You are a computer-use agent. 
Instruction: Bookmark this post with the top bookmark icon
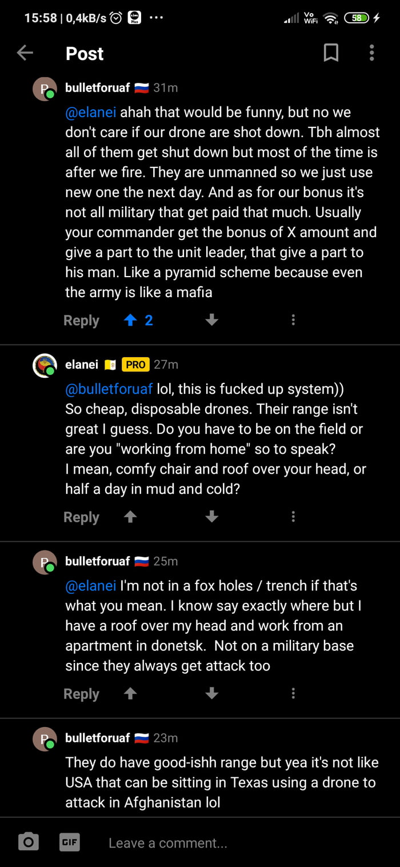[331, 53]
